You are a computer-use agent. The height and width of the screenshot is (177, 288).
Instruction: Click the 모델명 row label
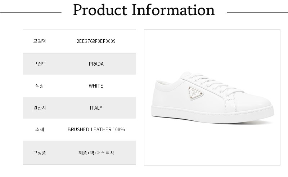pos(39,41)
